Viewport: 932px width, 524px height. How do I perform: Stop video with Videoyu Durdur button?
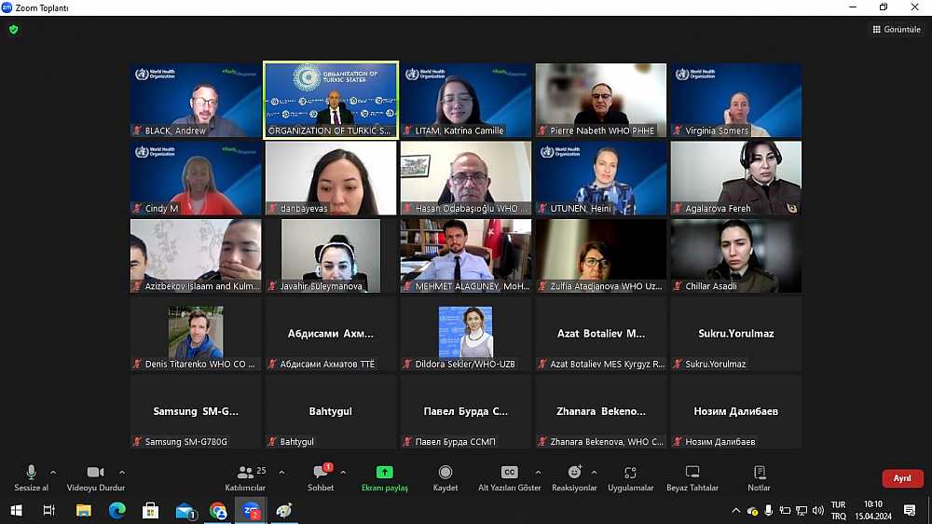point(95,477)
